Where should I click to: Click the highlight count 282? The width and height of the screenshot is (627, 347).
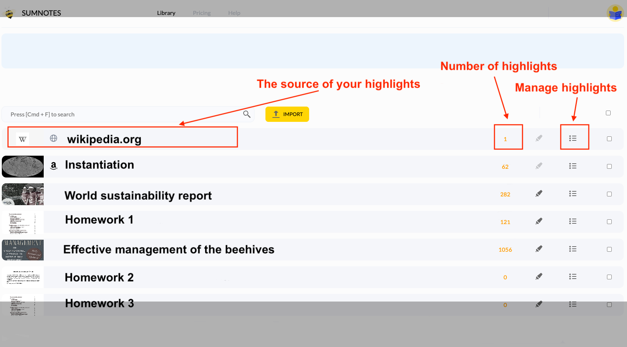(505, 194)
